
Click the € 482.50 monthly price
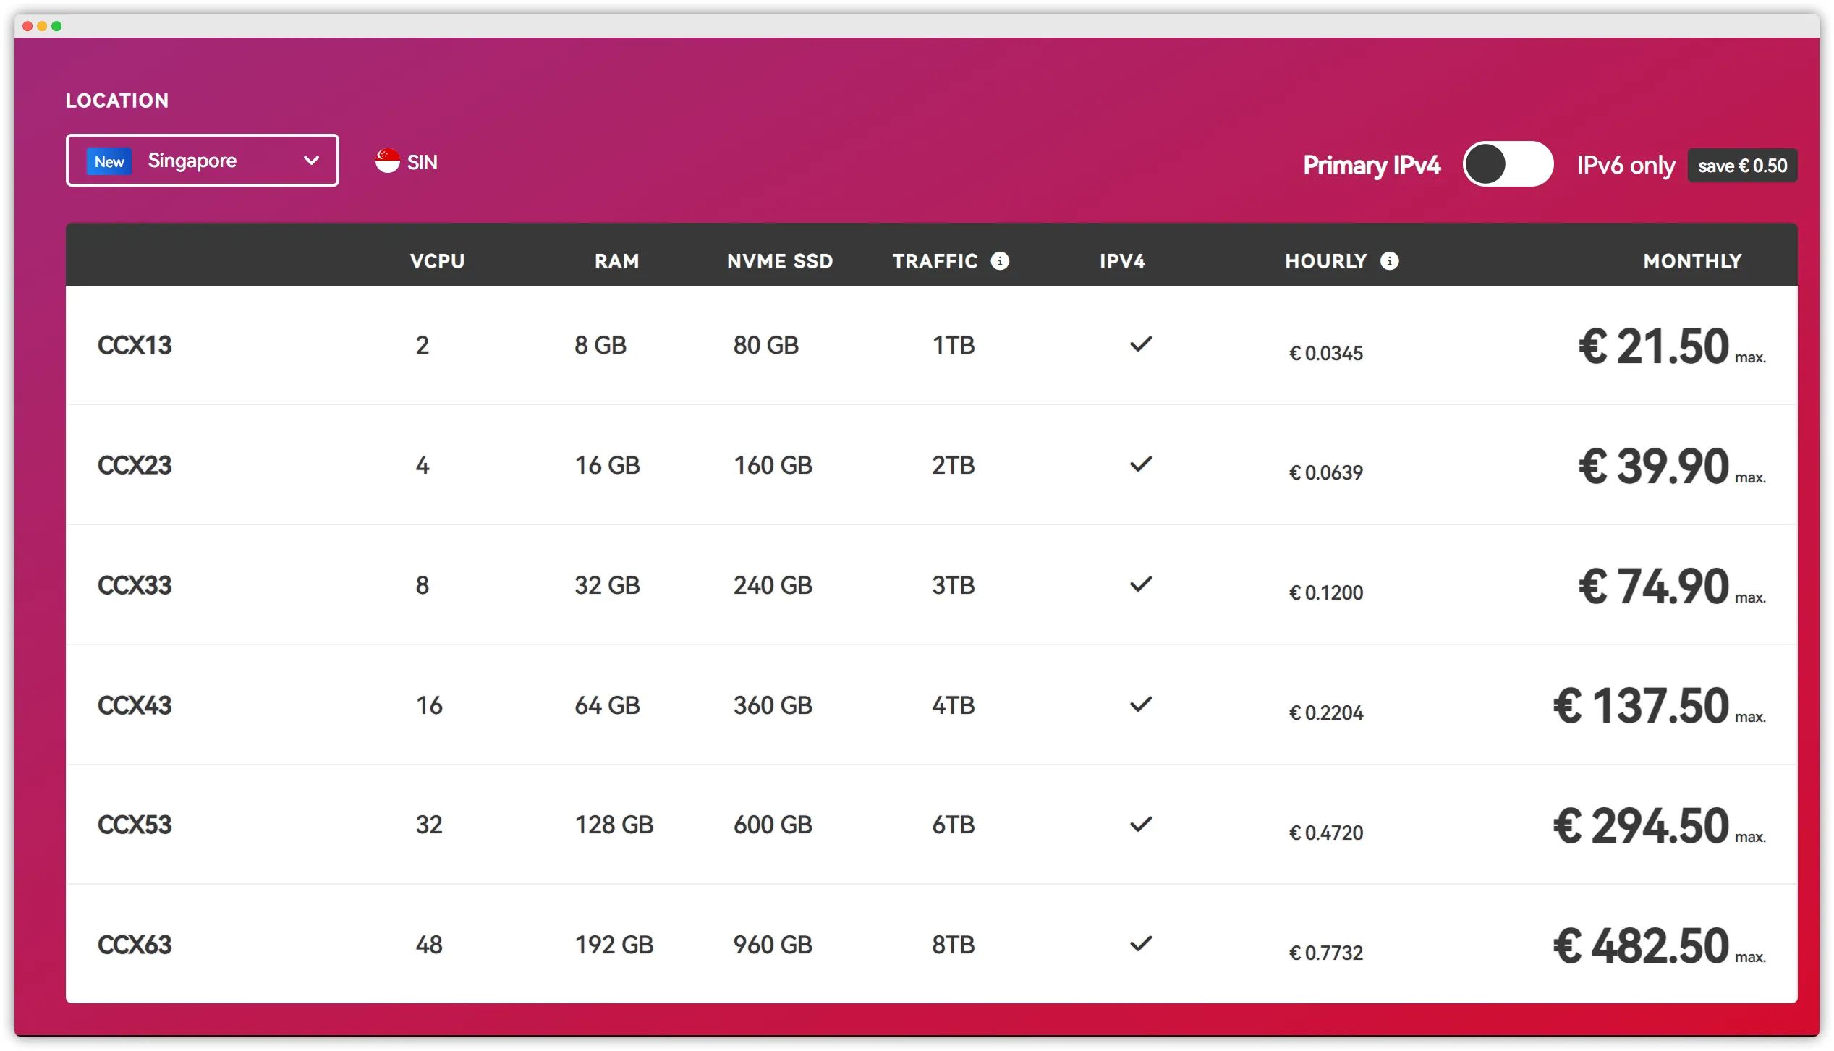(1641, 945)
